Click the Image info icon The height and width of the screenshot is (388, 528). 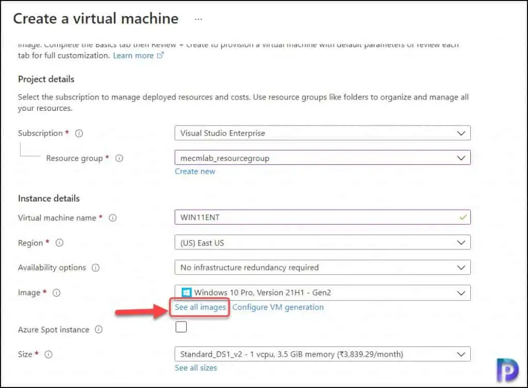57,293
